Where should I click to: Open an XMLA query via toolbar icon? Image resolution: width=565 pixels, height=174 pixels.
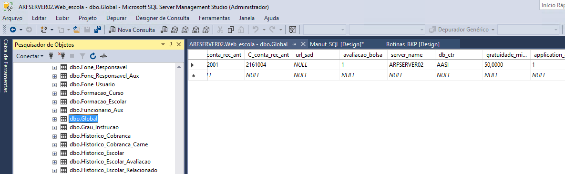(195, 30)
